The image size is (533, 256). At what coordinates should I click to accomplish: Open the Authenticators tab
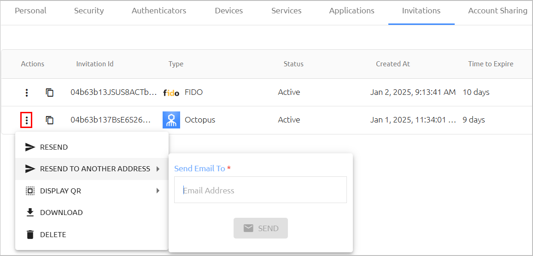[159, 11]
